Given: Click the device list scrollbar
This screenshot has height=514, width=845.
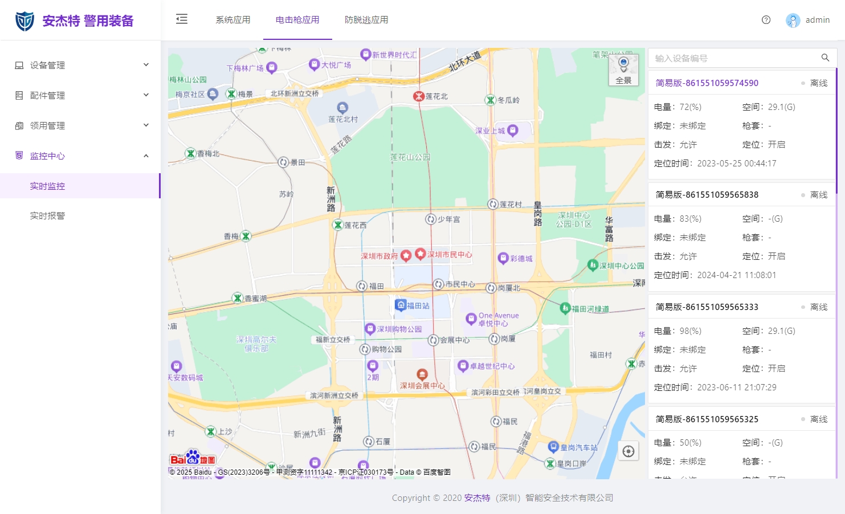Looking at the screenshot, I should coord(836,130).
